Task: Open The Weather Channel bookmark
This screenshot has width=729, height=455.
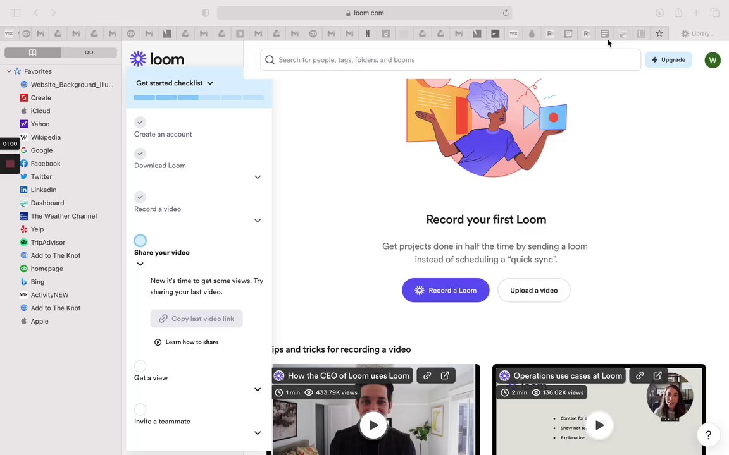Action: (59, 216)
